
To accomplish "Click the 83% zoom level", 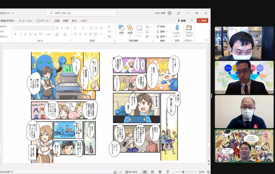I will click(x=201, y=172).
